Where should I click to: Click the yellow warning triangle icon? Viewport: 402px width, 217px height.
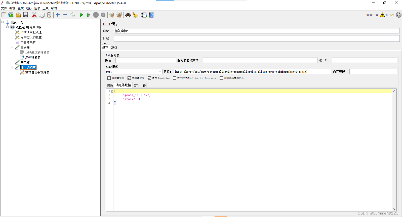click(x=382, y=15)
